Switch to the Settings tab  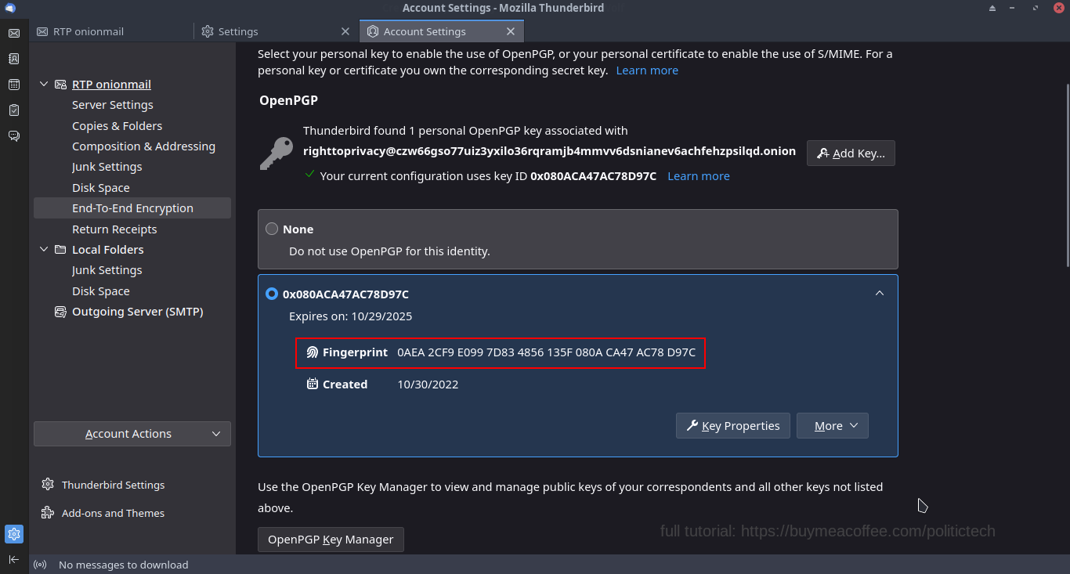[276, 31]
